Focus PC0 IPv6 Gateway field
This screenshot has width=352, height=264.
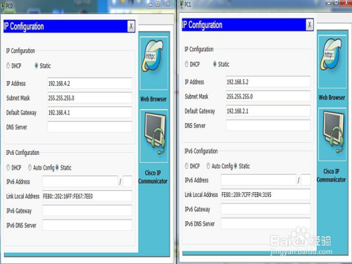pyautogui.click(x=87, y=210)
